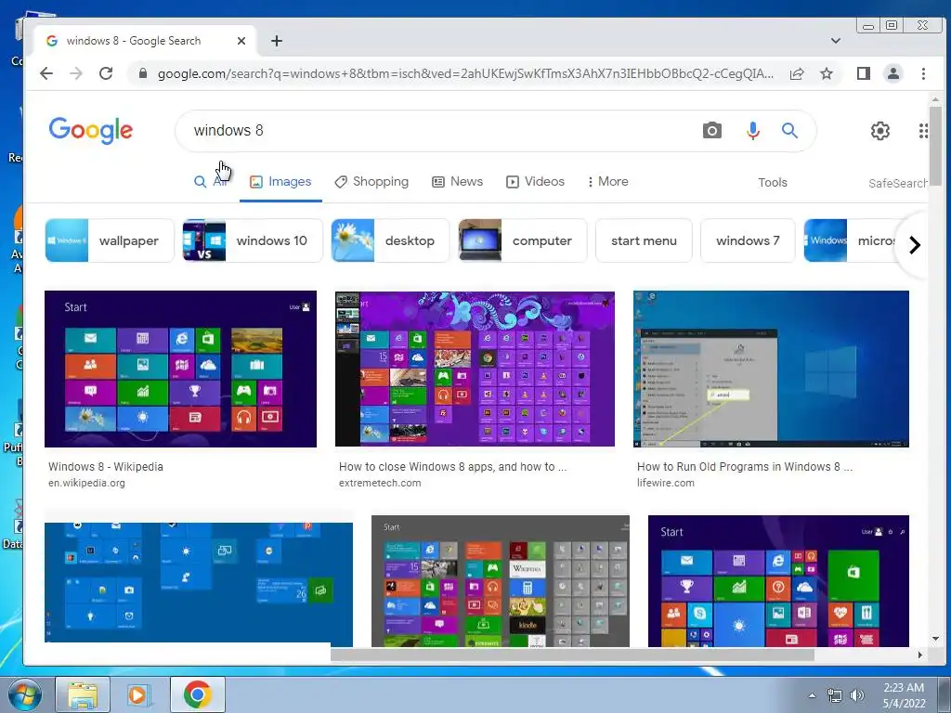951x713 pixels.
Task: Click the horizontal scrollbar thumb
Action: coord(572,655)
